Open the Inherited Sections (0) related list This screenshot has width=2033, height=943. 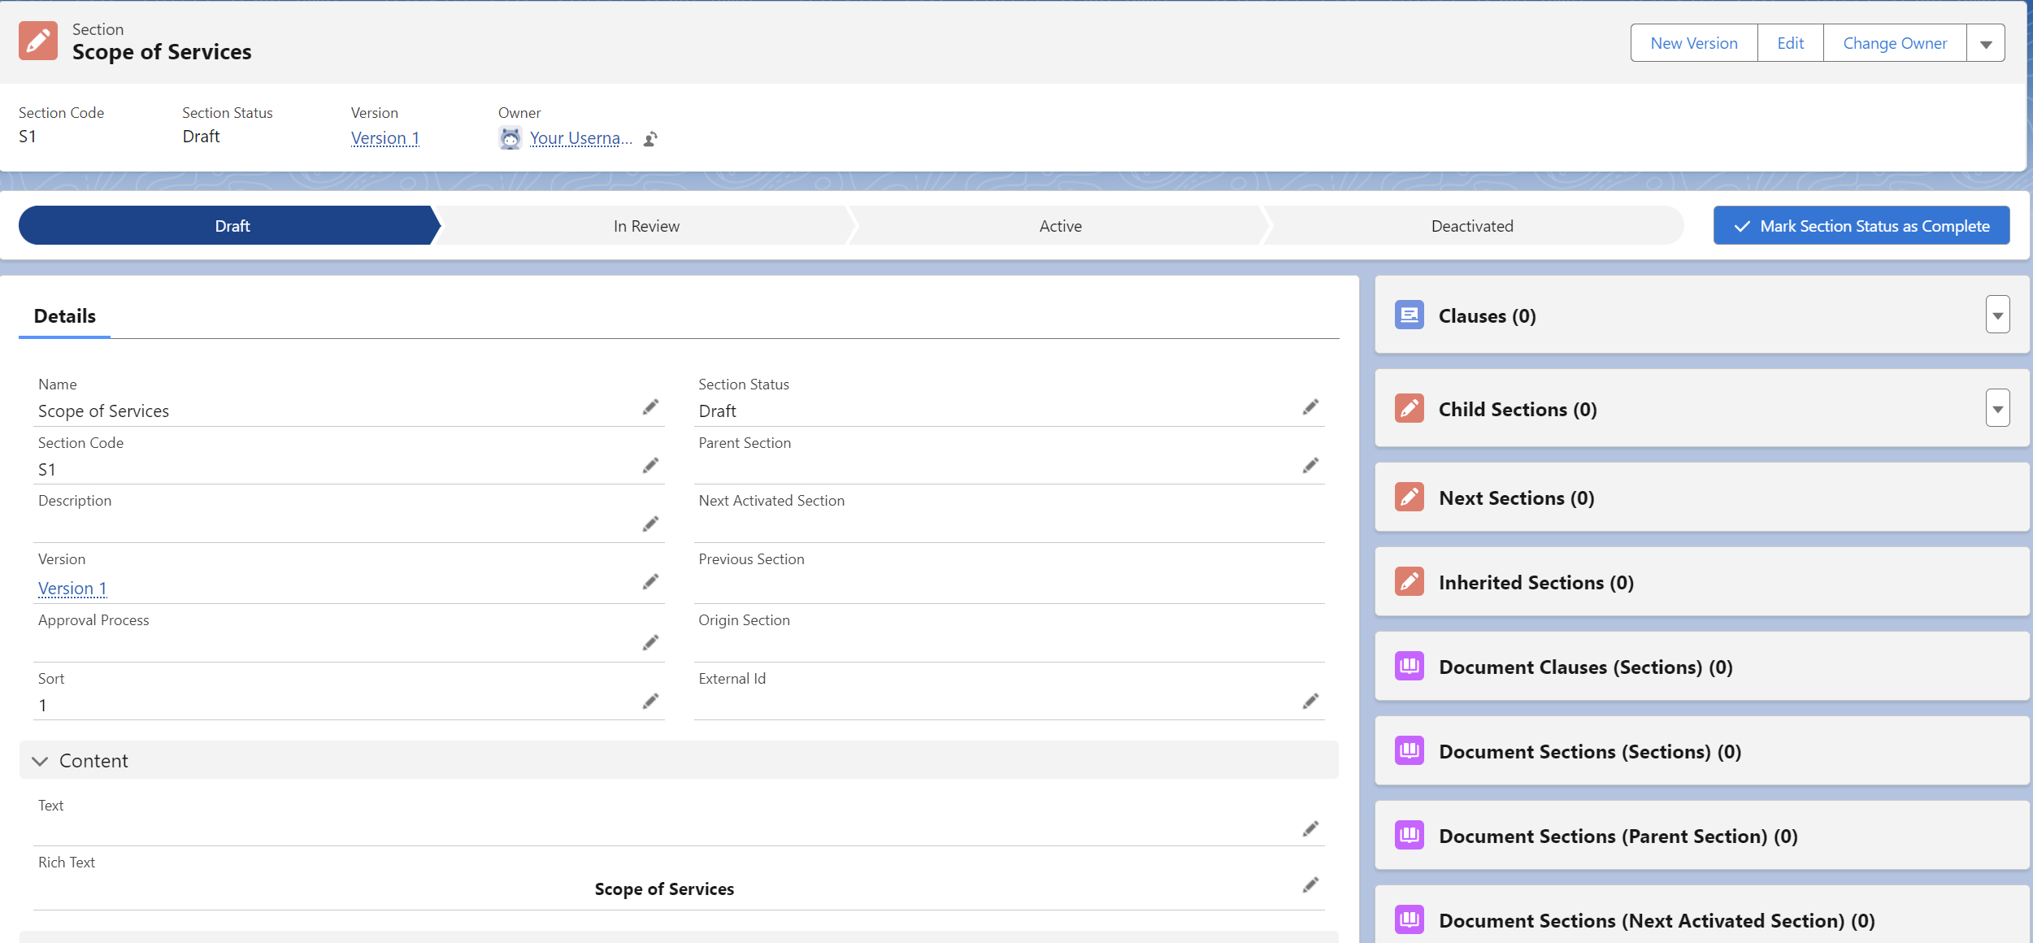1536,582
